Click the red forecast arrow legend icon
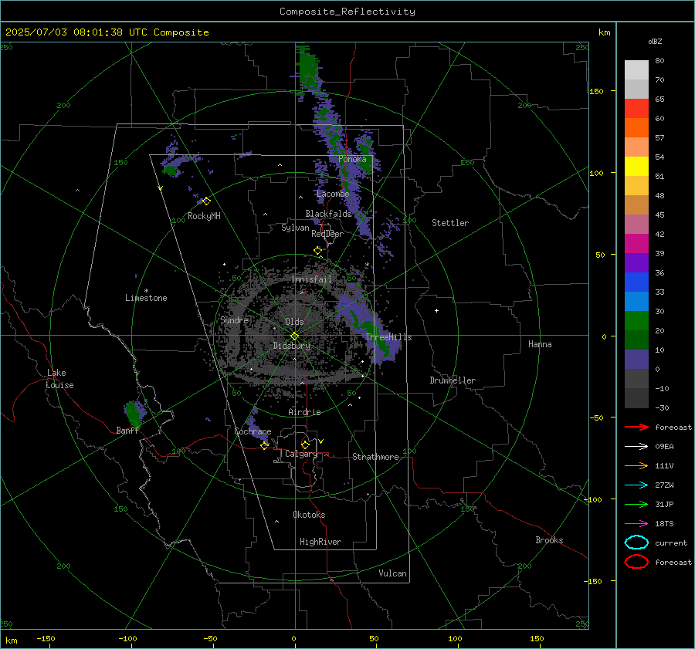 636,427
